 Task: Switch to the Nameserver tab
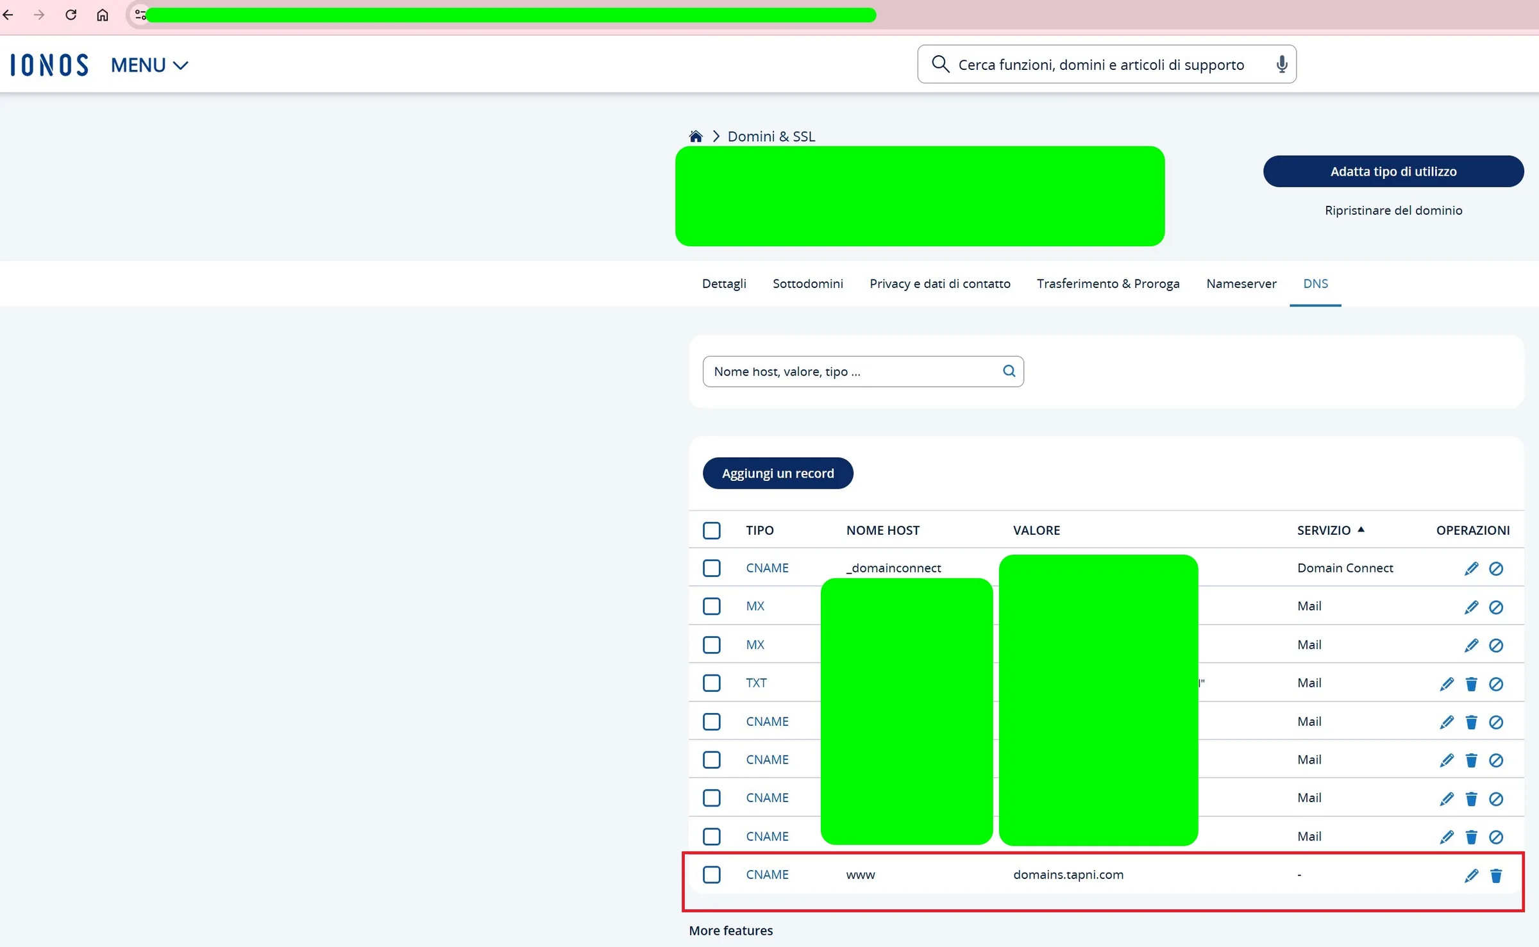click(1241, 283)
